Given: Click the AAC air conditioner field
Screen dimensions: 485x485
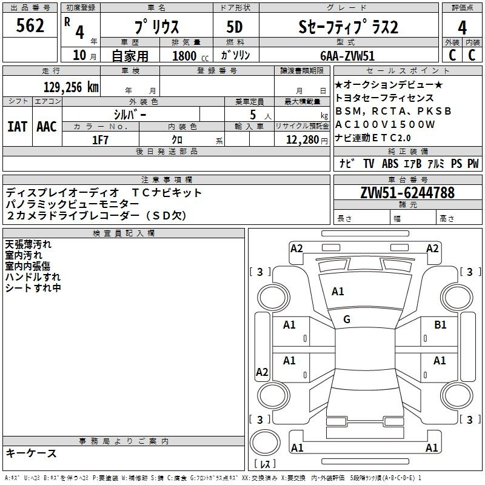Looking at the screenshot, I should pos(47,126).
